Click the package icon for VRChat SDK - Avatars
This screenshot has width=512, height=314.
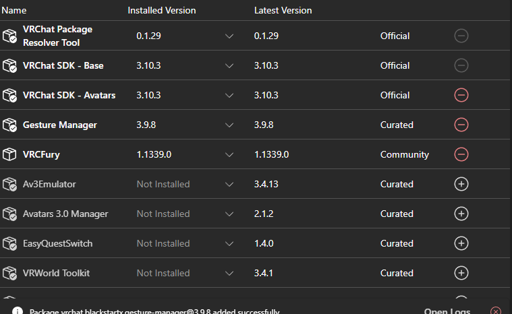(x=9, y=95)
